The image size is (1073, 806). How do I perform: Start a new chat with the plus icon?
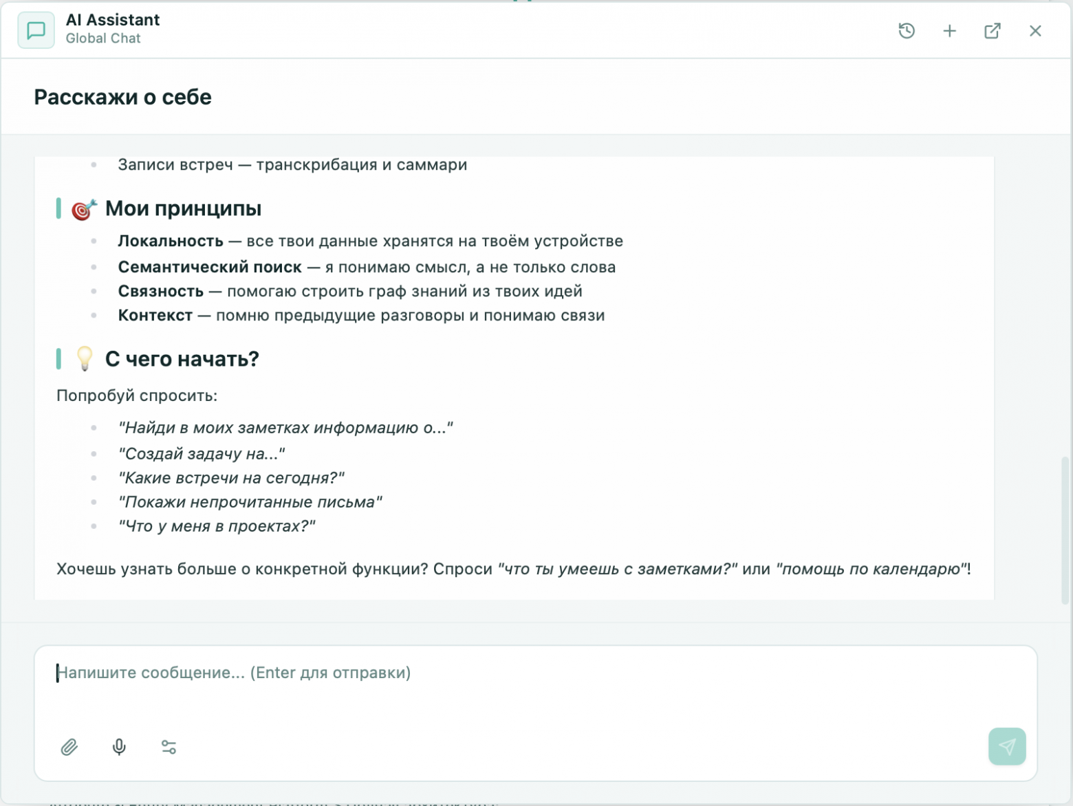[949, 31]
